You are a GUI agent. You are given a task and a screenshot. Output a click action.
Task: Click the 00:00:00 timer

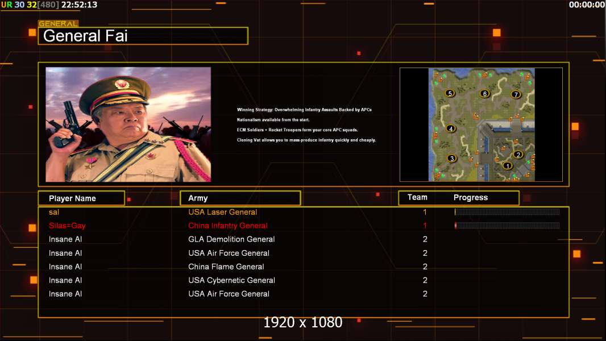(587, 5)
